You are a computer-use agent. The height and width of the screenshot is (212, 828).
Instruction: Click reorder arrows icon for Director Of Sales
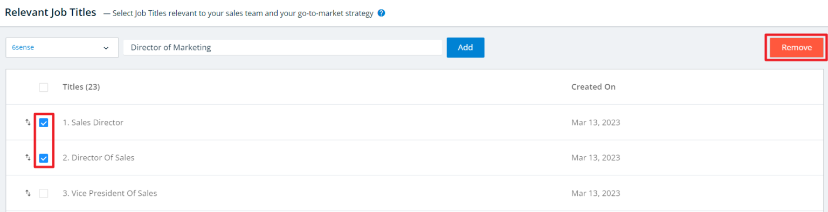[x=28, y=158]
